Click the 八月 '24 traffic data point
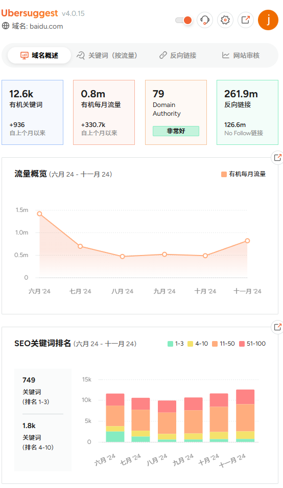Image resolution: width=283 pixels, height=488 pixels. click(x=122, y=257)
